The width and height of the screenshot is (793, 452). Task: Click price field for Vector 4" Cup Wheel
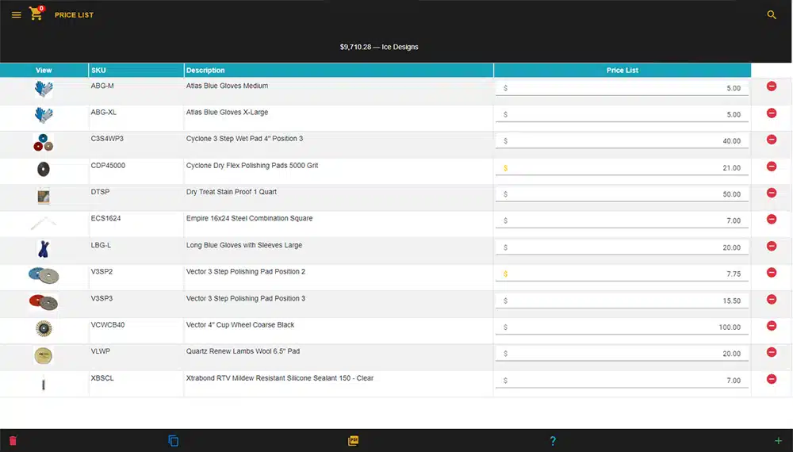623,327
